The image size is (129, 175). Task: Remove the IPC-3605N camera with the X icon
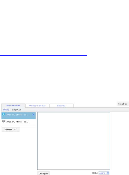click(x=33, y=115)
